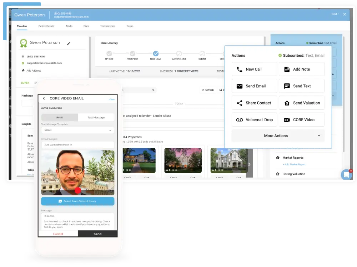Screen dimensions: 357x267
Task: Click '1 PROPERTY VIEWS' text
Action: (x=186, y=71)
